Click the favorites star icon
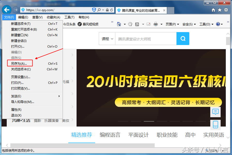 [x=220, y=10]
